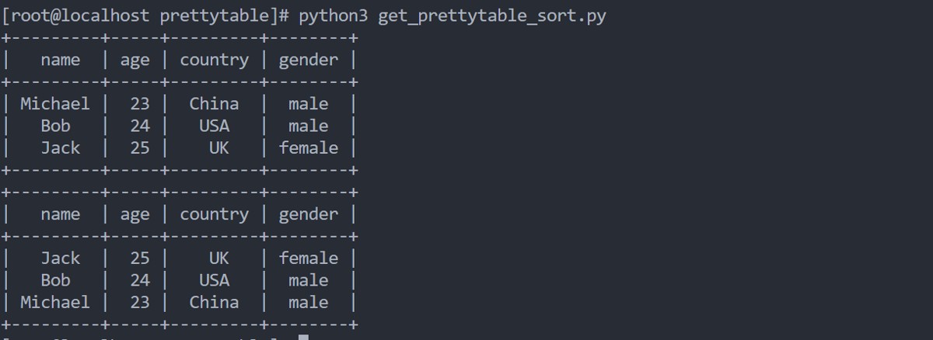Select the country header in the first table
933x340 pixels.
[214, 60]
